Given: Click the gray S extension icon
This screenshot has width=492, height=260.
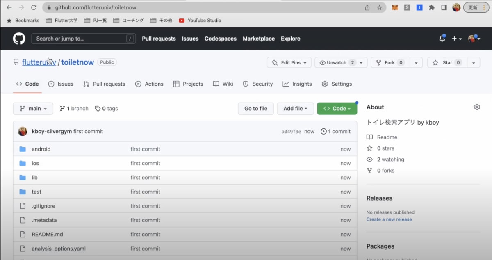Looking at the screenshot, I should pyautogui.click(x=407, y=7).
